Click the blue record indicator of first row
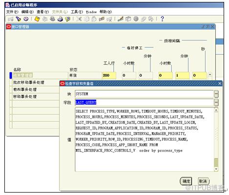The image size is (229, 195). click(11, 75)
